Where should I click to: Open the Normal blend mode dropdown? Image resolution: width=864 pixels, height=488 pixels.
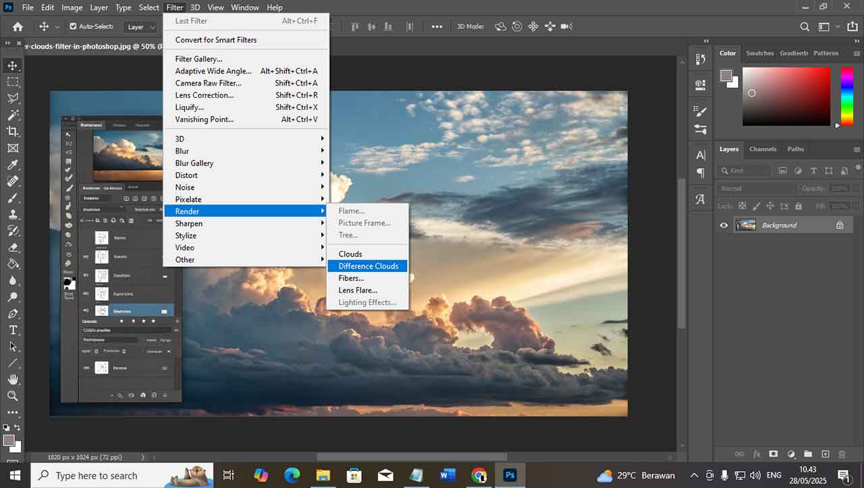point(757,188)
